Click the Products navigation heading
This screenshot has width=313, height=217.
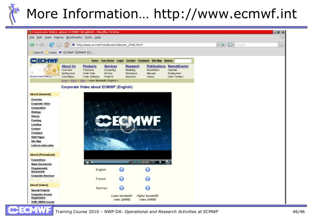click(90, 66)
